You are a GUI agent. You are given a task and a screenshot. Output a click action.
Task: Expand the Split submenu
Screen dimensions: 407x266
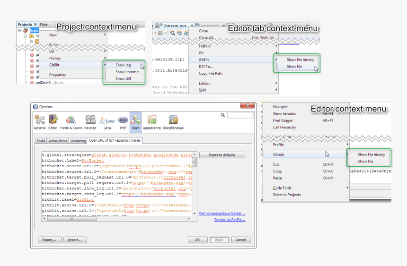(x=233, y=90)
